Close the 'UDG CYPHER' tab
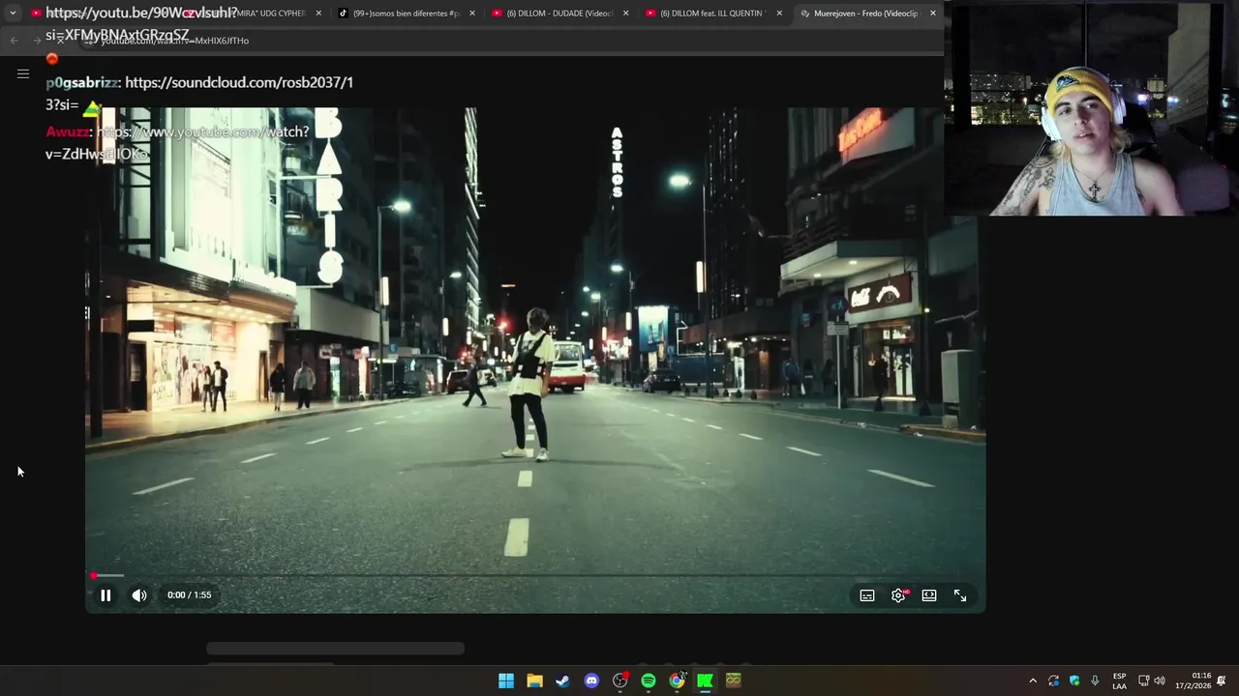This screenshot has height=696, width=1239. tap(318, 14)
